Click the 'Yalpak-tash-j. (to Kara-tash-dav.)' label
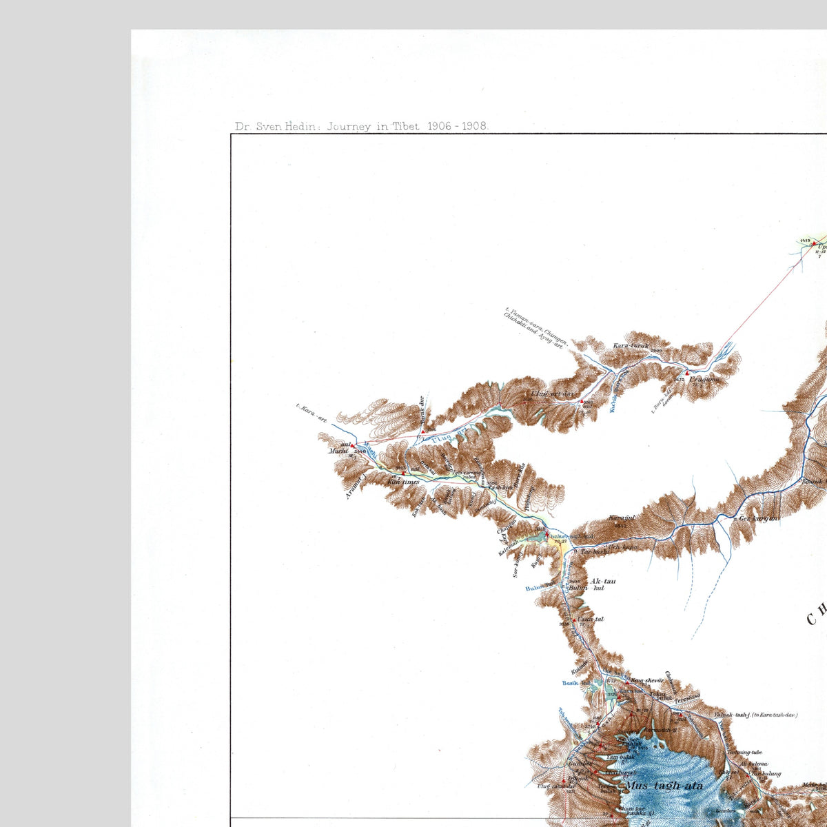The height and width of the screenshot is (827, 827). (755, 715)
